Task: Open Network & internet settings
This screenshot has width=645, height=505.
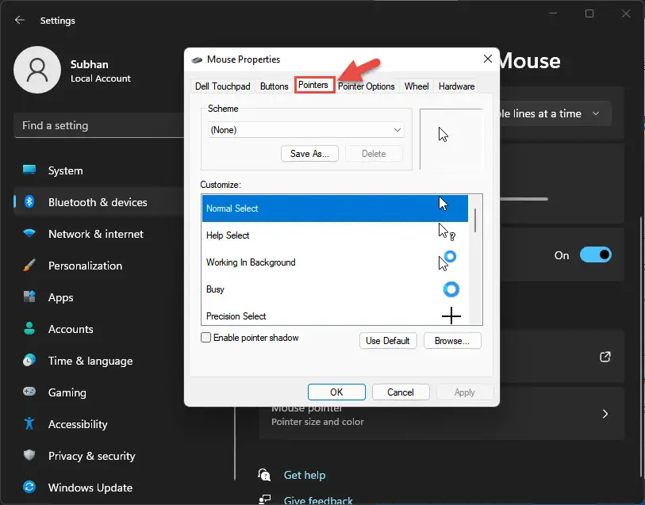Action: [x=96, y=234]
